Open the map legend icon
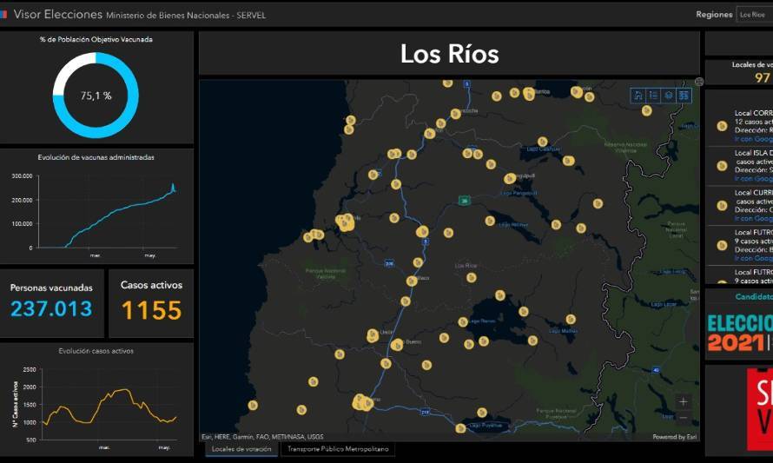773x463 pixels. click(x=653, y=96)
